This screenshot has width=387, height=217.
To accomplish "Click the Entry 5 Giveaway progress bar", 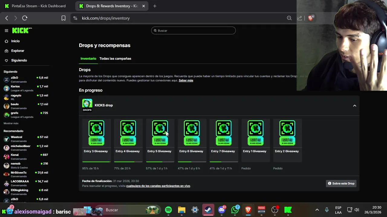I will [x=160, y=162].
